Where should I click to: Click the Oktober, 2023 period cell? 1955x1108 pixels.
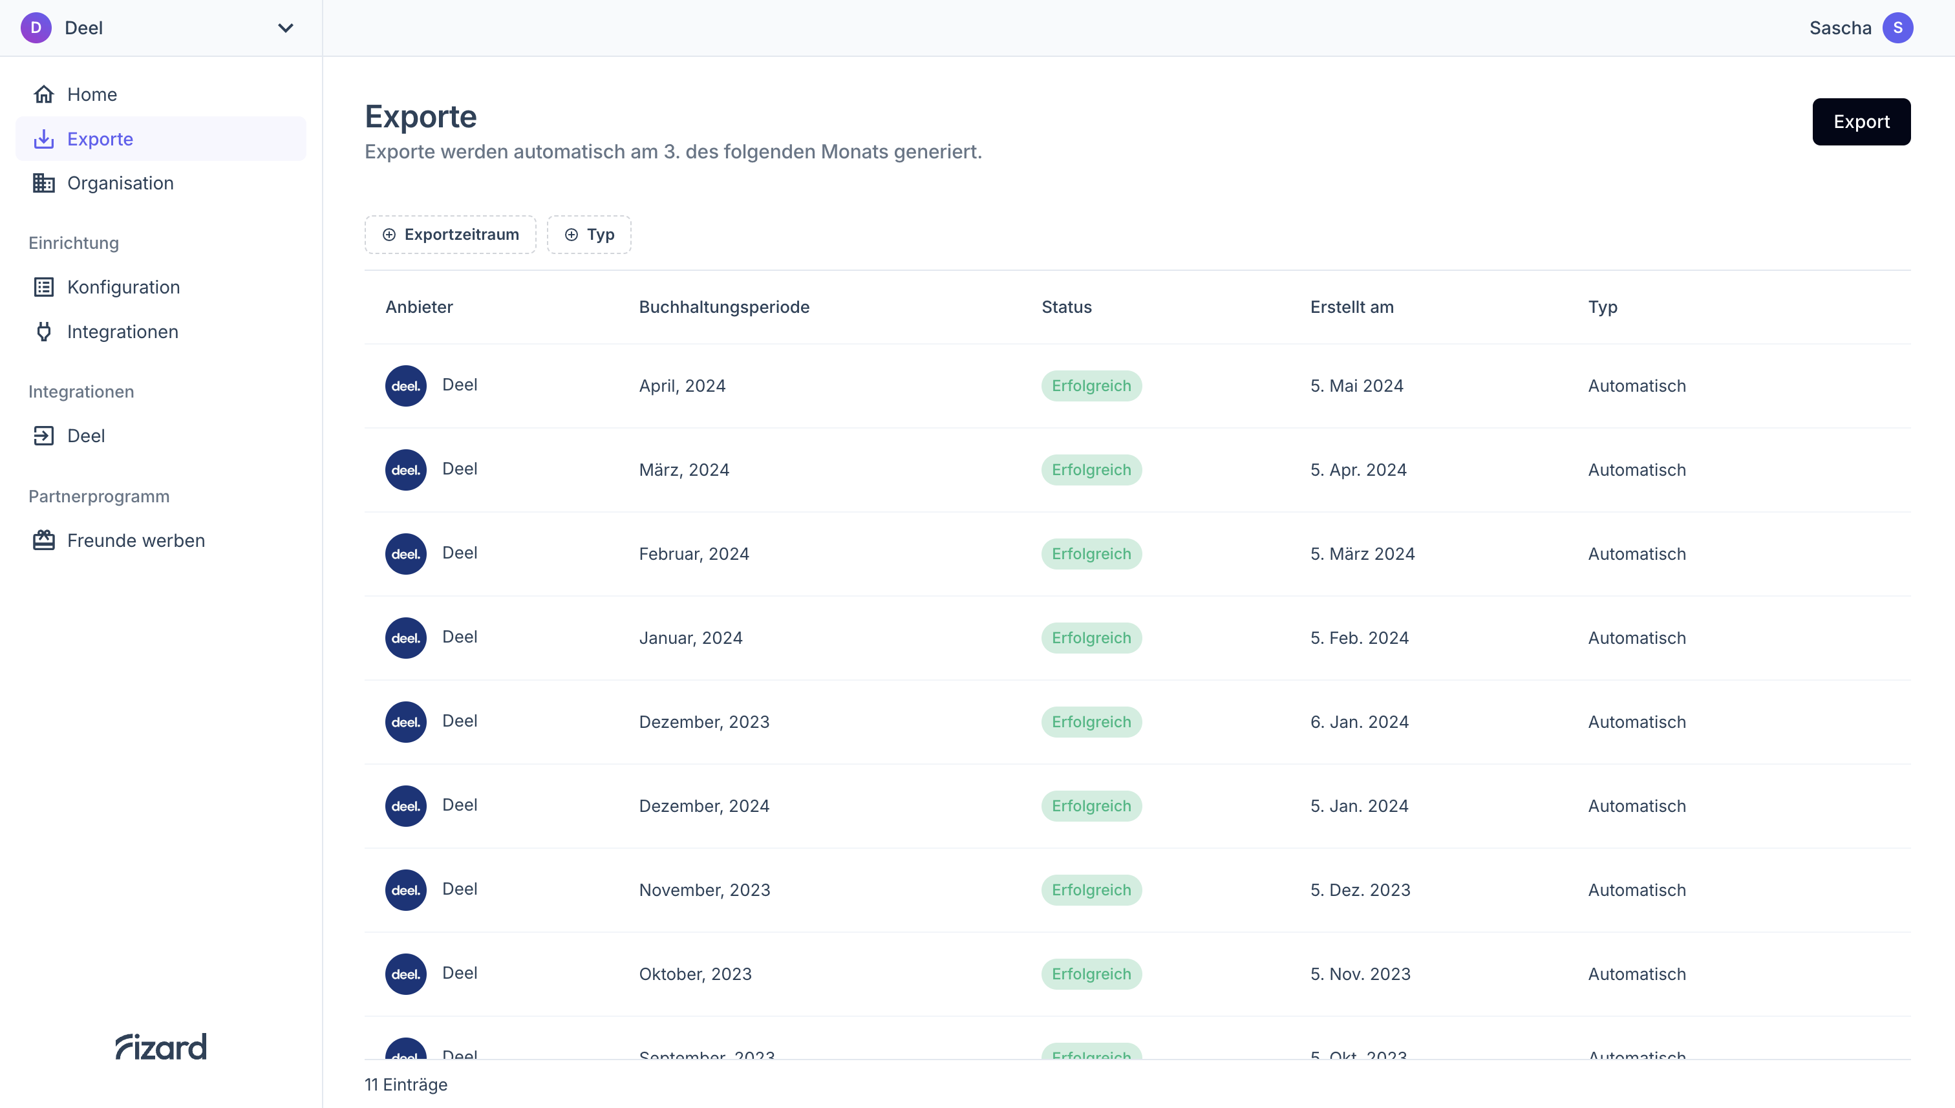[x=695, y=974]
